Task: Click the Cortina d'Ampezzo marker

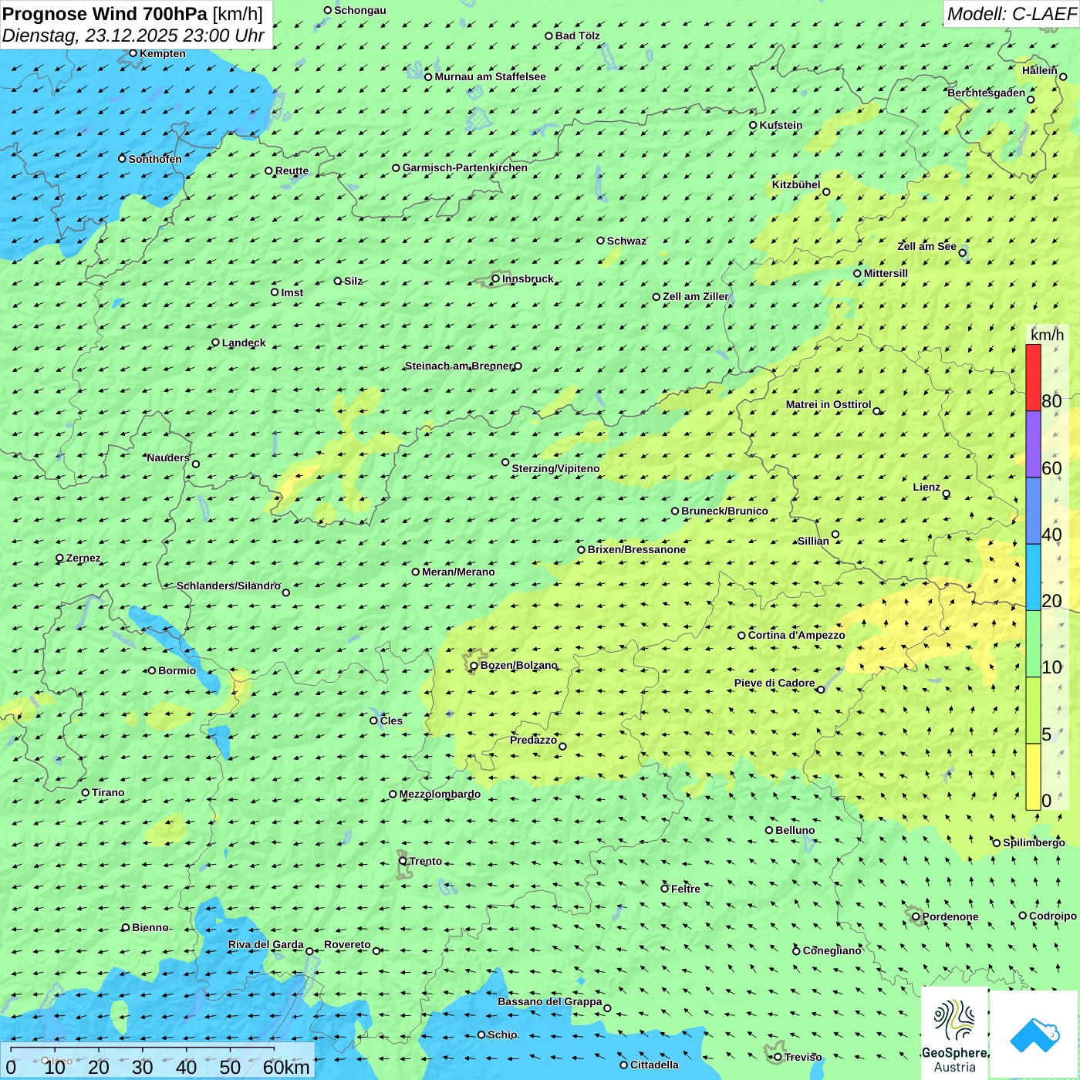Action: tap(741, 636)
